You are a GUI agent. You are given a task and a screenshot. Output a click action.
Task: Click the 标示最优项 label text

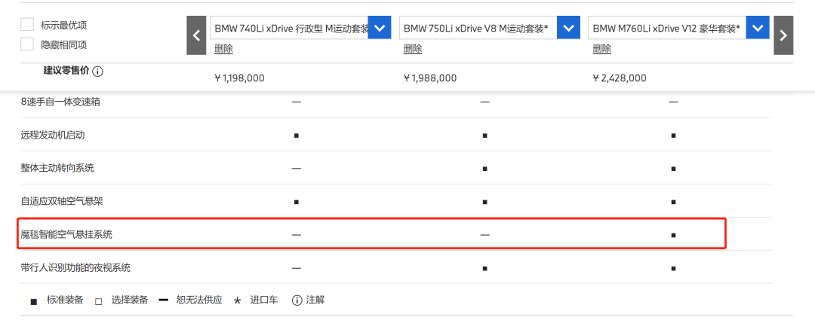(x=64, y=25)
